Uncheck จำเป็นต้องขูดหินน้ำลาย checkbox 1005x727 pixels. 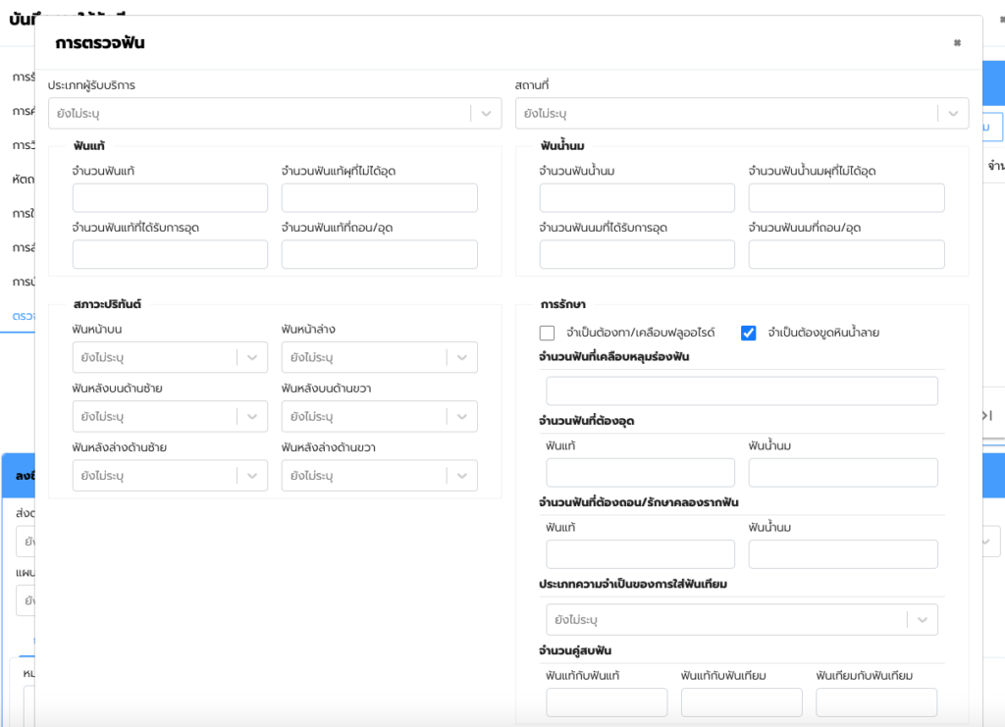749,333
